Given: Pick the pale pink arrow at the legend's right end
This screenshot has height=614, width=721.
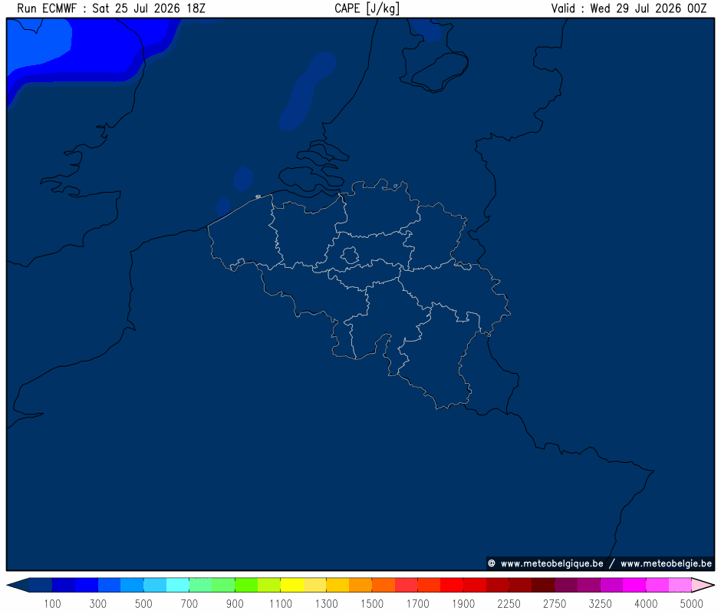Looking at the screenshot, I should click(x=703, y=585).
